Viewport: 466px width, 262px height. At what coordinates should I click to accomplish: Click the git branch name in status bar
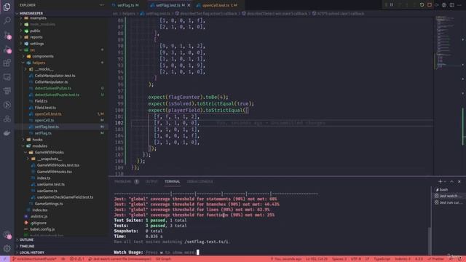tap(34, 259)
